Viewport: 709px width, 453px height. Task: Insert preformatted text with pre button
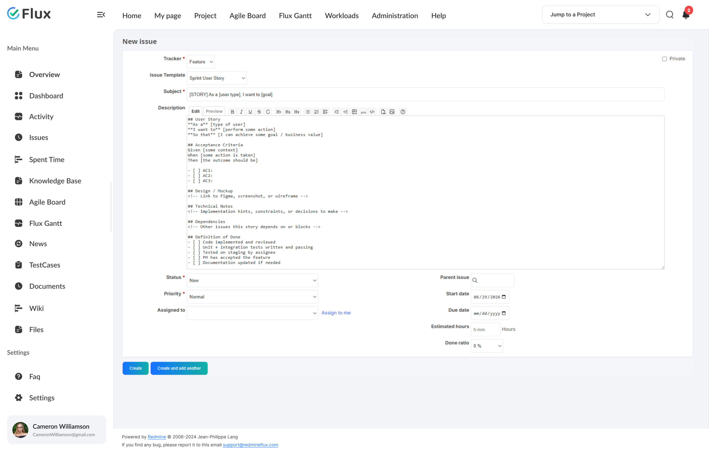(x=363, y=112)
